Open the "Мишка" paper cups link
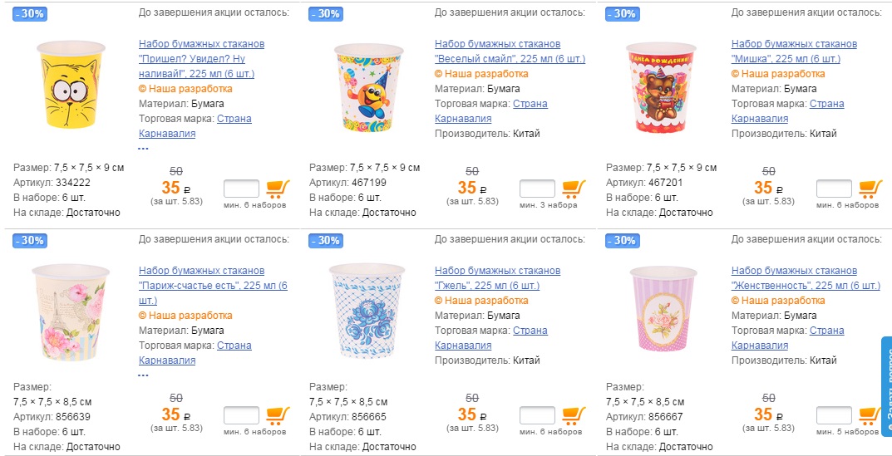The height and width of the screenshot is (456, 892). pos(793,51)
